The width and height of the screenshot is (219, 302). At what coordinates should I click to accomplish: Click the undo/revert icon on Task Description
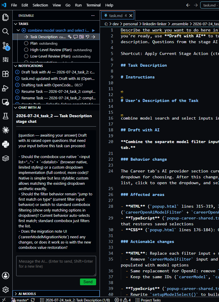tap(88, 37)
